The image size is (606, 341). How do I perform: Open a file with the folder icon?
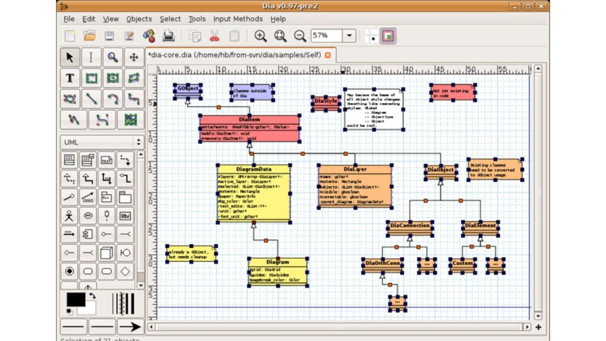point(90,36)
